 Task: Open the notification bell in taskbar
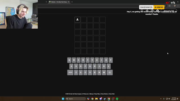[x=177, y=99]
